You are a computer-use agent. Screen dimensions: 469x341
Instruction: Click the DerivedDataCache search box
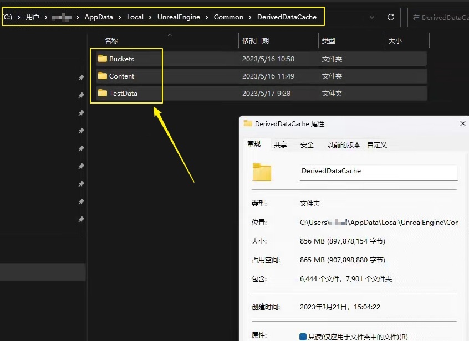(439, 18)
